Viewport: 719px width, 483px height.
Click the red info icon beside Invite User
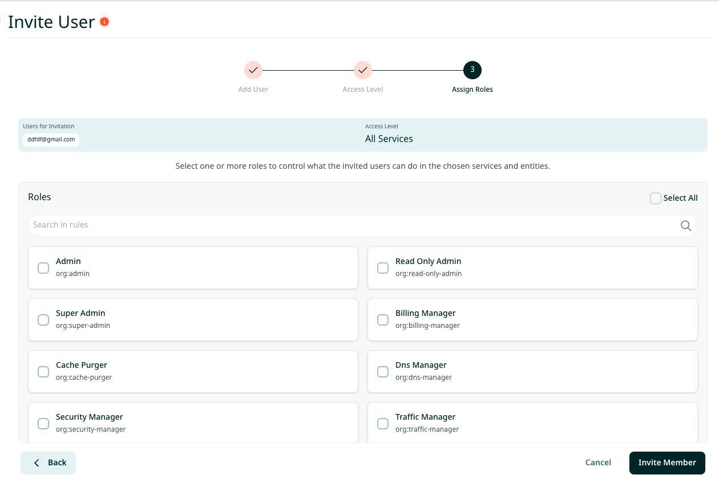104,22
